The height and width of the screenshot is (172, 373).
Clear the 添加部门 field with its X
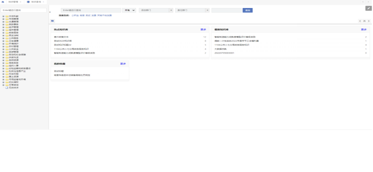point(171,10)
